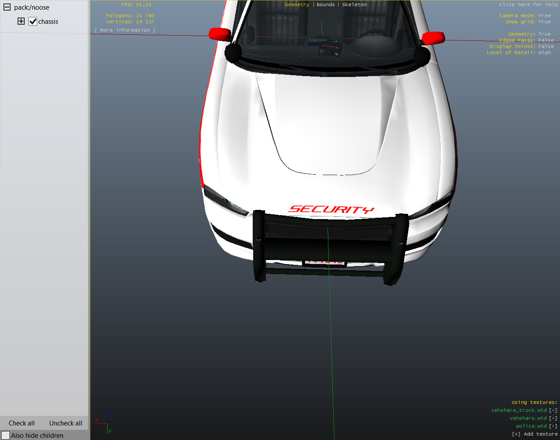Screen dimensions: 560x440
Task: Remove the police.wtd texture with [-]
Action: coord(553,426)
